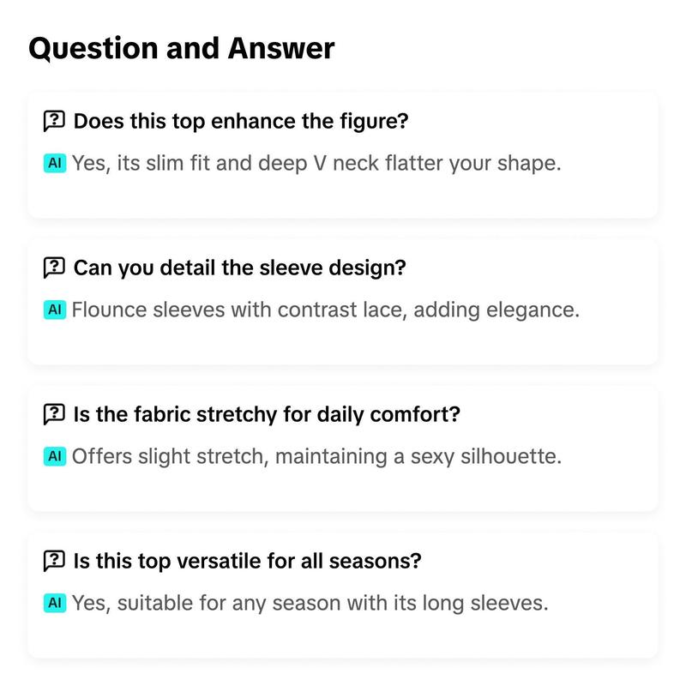686x686 pixels.
Task: Click question icon beside 'Does this top enhance'
Action: pos(54,121)
